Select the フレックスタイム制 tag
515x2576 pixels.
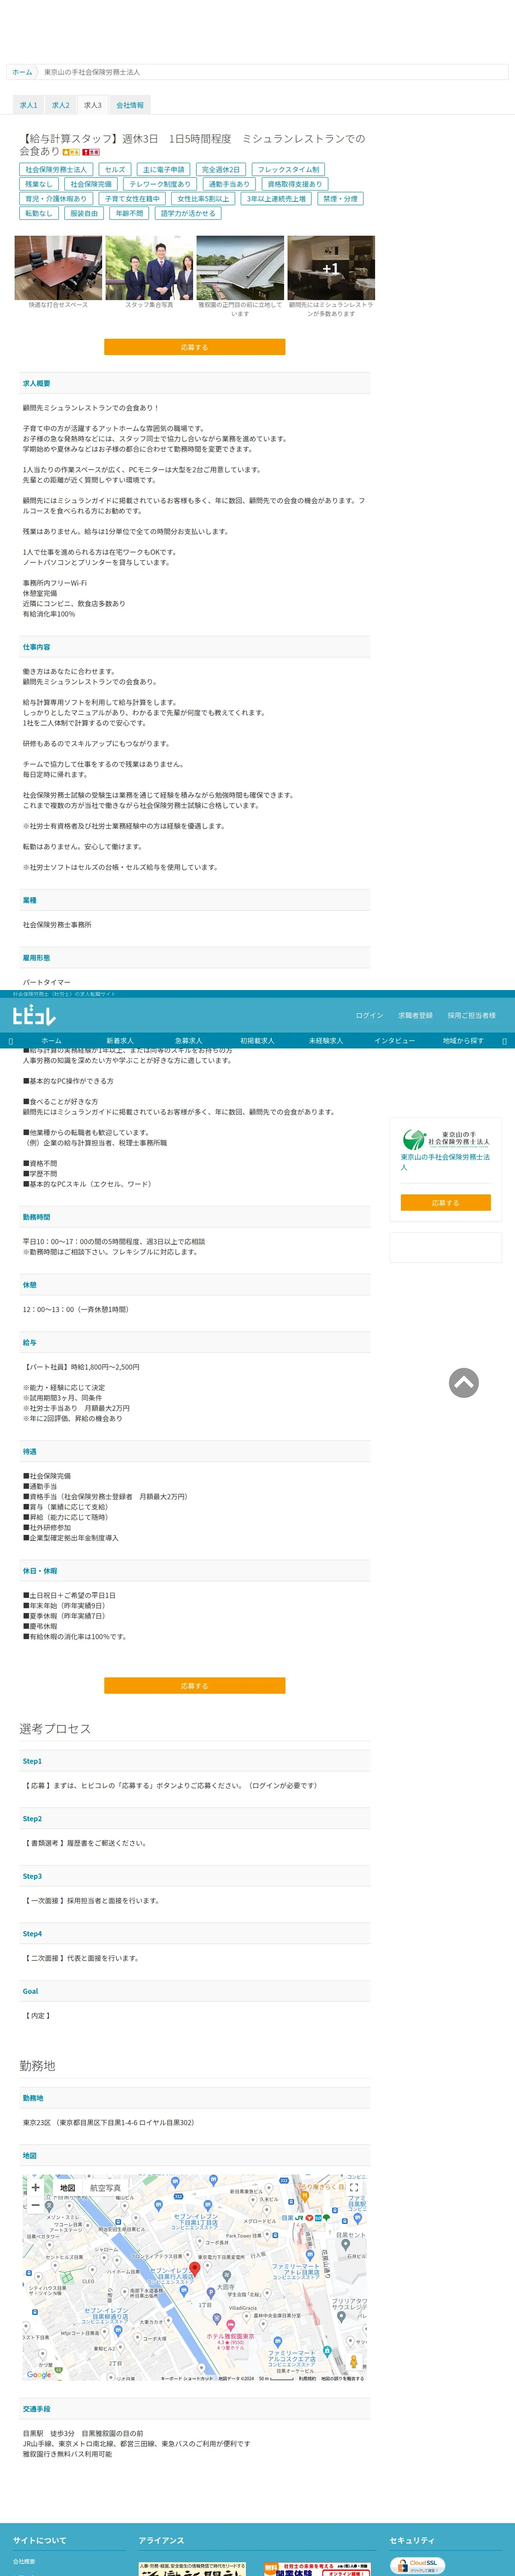click(x=289, y=170)
